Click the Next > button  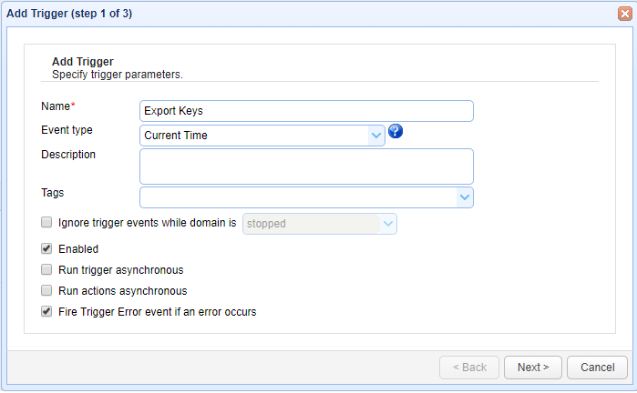532,368
